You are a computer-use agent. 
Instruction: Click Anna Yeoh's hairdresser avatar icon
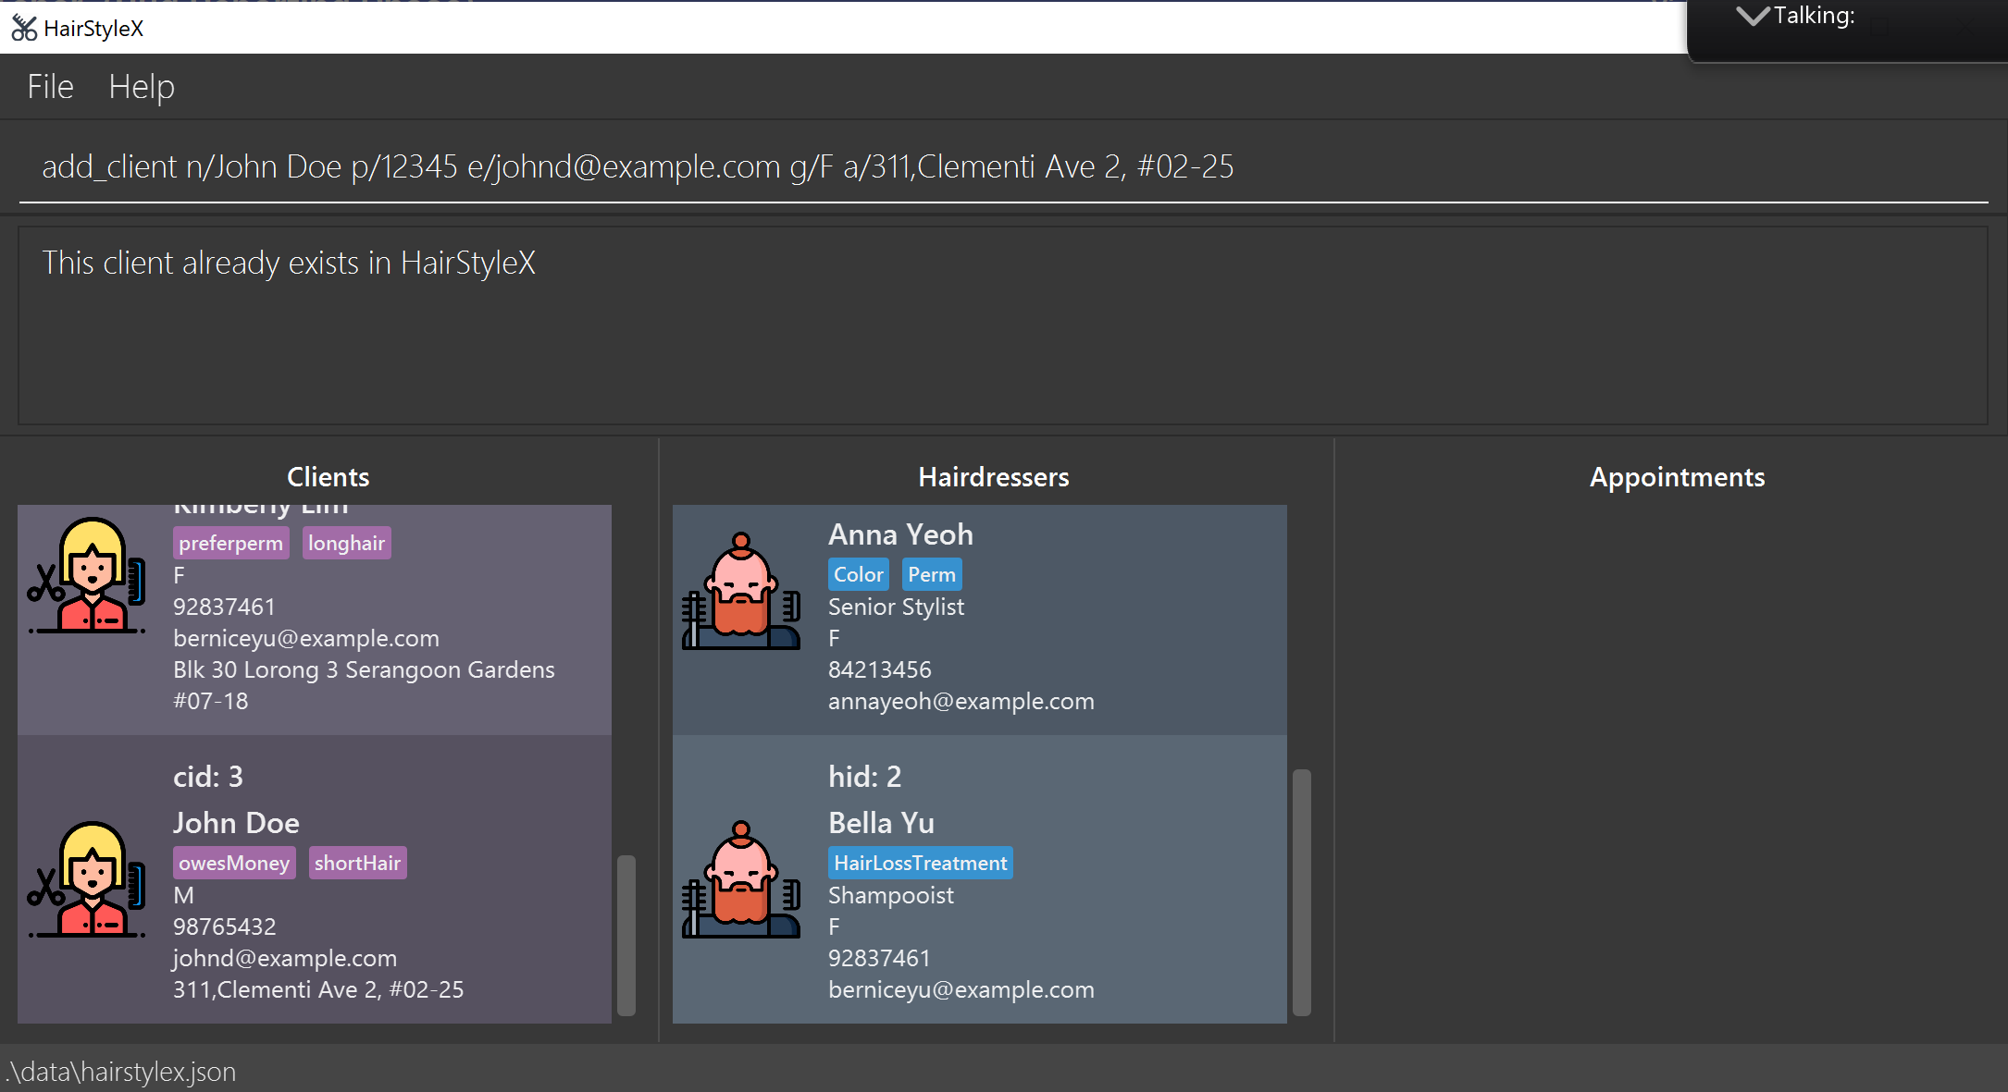740,592
